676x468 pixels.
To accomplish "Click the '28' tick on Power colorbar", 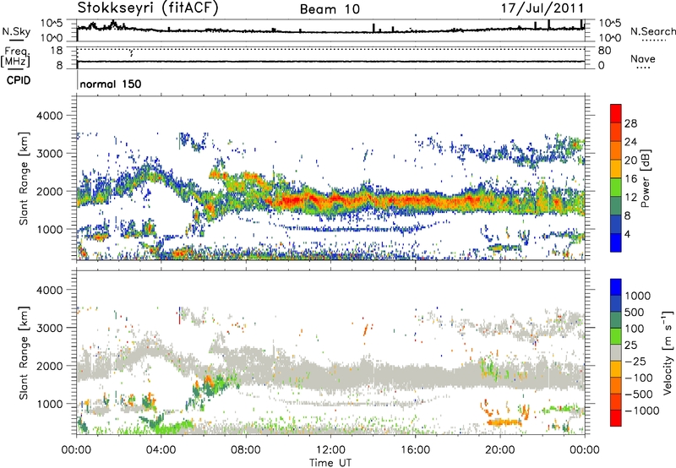I will pyautogui.click(x=630, y=123).
